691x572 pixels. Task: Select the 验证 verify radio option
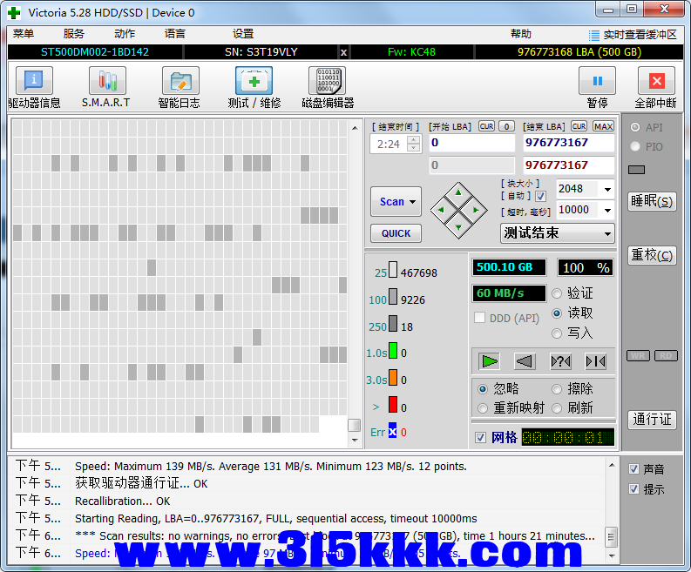pos(558,293)
